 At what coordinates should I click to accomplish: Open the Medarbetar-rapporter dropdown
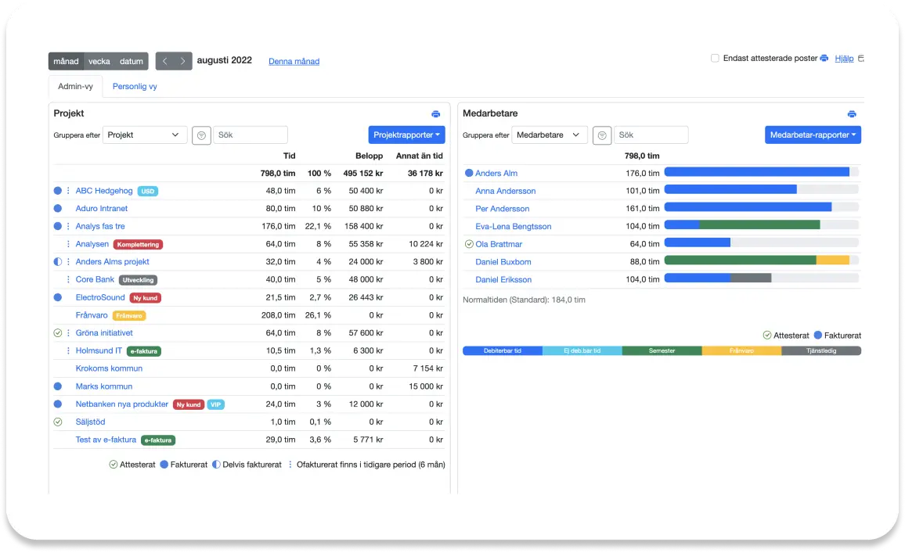[x=813, y=135]
